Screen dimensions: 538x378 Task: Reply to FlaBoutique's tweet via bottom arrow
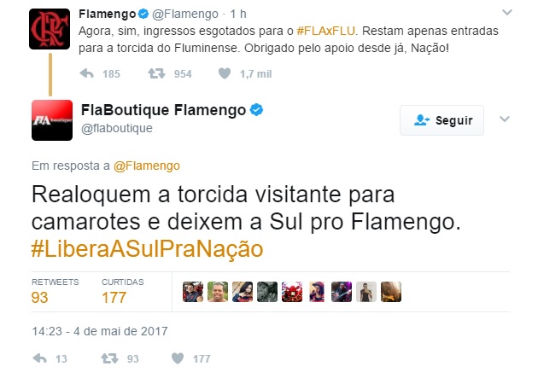[40, 358]
